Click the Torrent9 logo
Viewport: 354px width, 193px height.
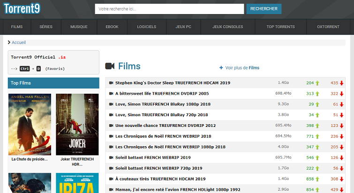pos(22,8)
